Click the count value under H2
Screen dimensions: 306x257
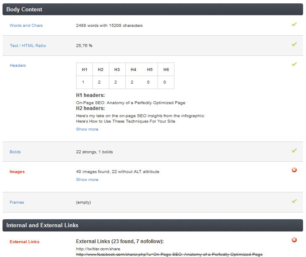pyautogui.click(x=99, y=82)
